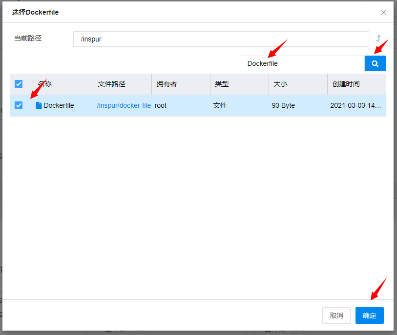Close the 选择Dockerfile dialog with X
The image size is (397, 335).
[x=383, y=12]
